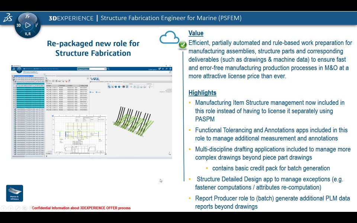Click the 'contains basic credit pack for batch generation' sub-bullet
The image size is (357, 223).
coord(271,168)
